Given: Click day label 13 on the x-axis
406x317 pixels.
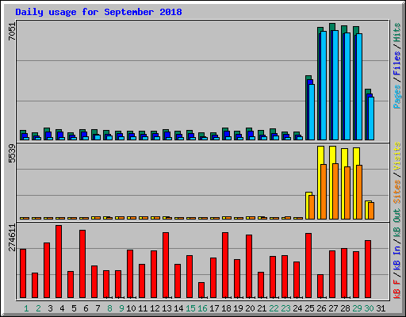Looking at the screenshot, I should [x=167, y=308].
